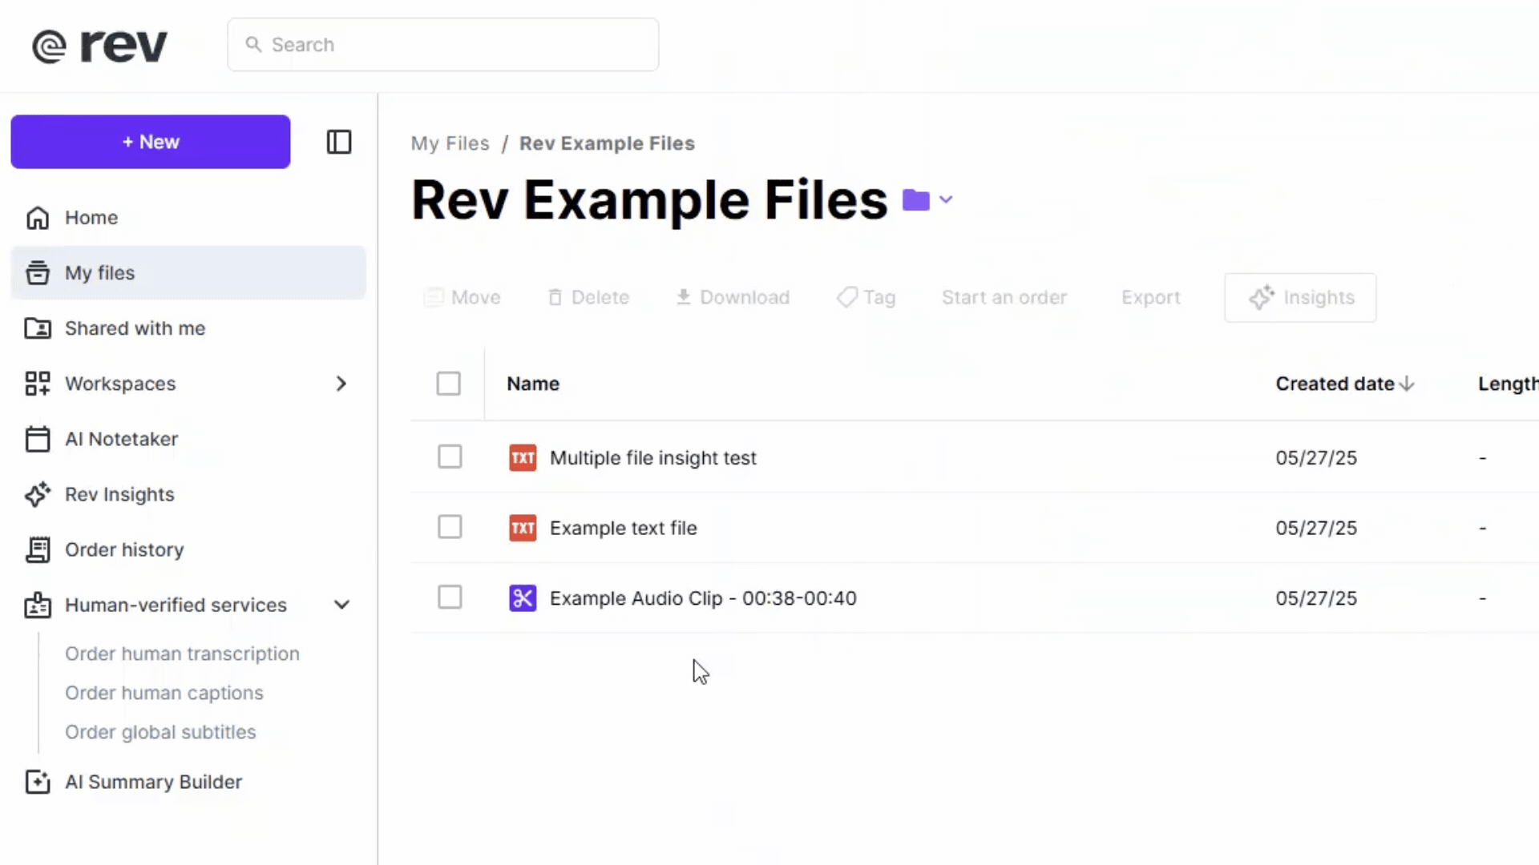The image size is (1539, 865).
Task: Click scissors icon of Example Audio Clip
Action: [523, 598]
